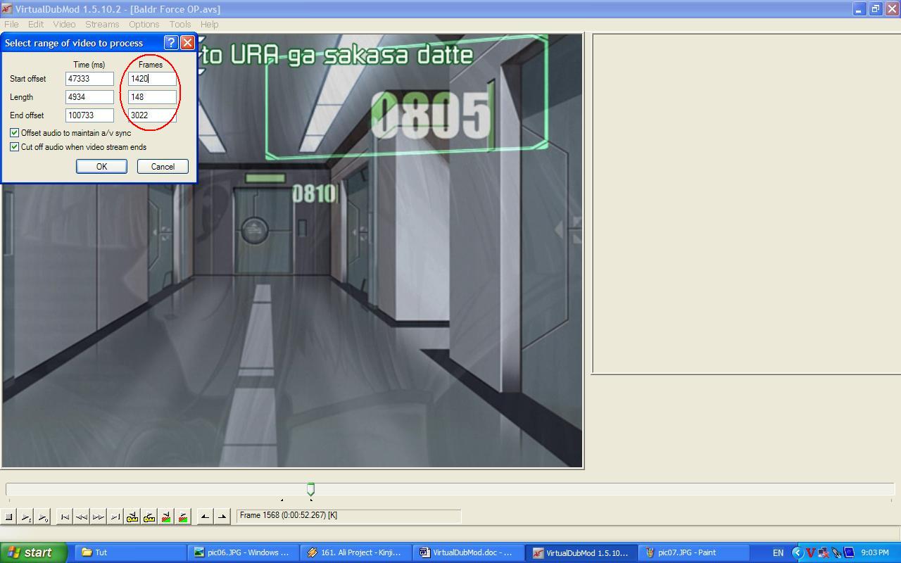Jump to the end of the video
This screenshot has width=901, height=563.
(115, 517)
